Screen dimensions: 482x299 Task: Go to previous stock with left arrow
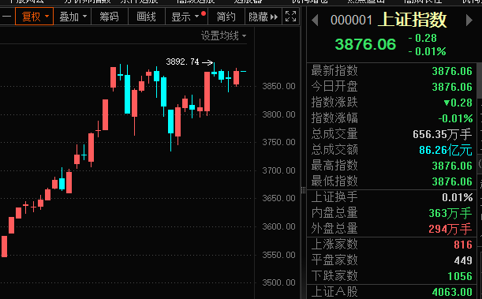click(315, 21)
